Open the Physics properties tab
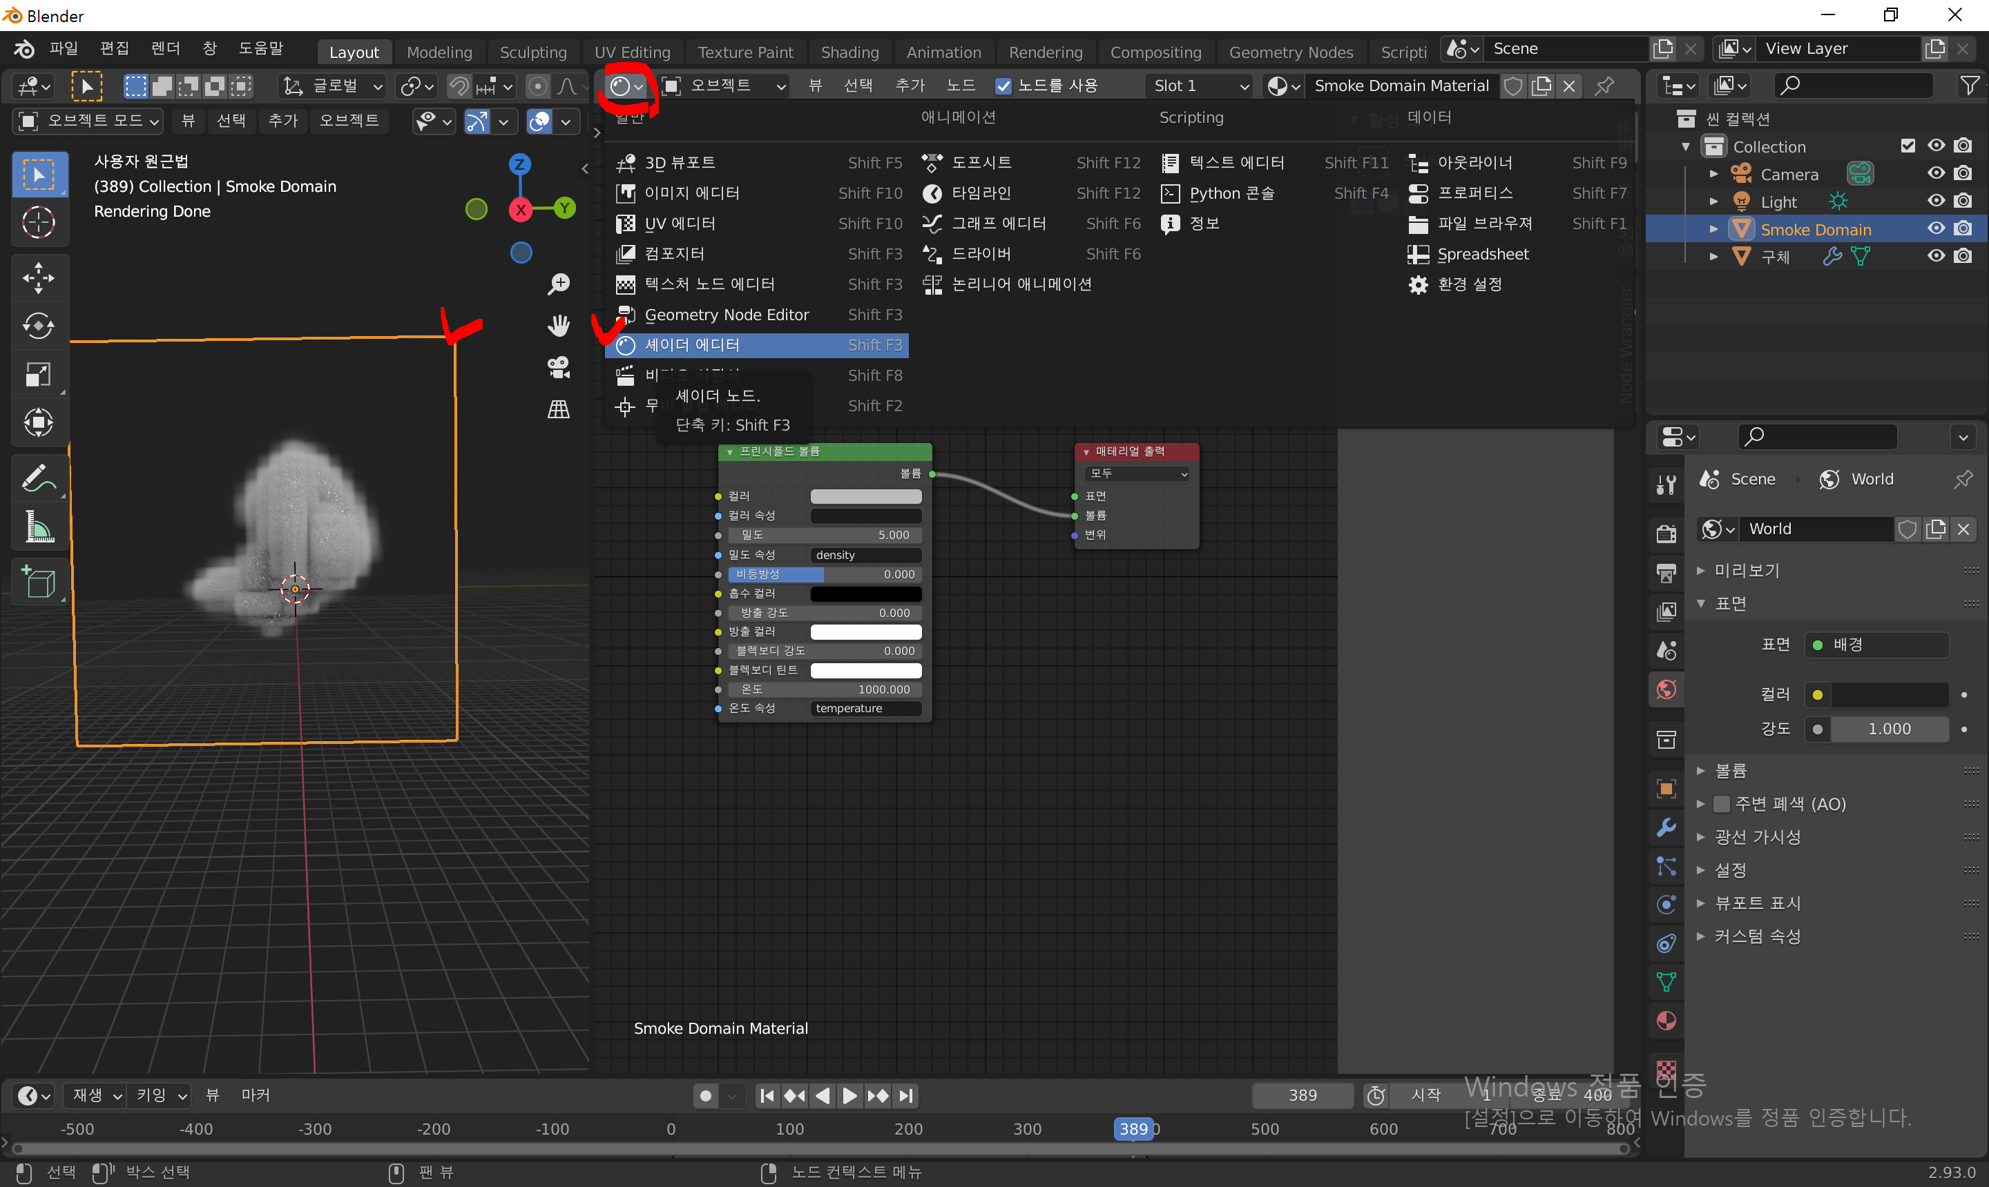The width and height of the screenshot is (1989, 1187). (x=1666, y=904)
